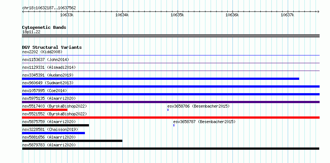Image resolution: width=330 pixels, height=163 pixels.
Task: Click the small esv3658787 blue marker
Action: [x=174, y=125]
